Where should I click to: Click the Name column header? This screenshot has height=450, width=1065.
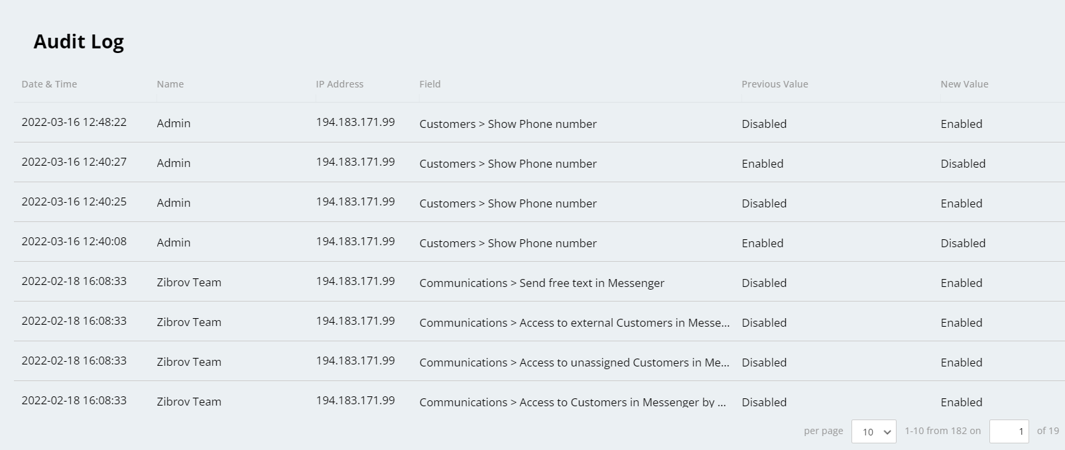point(170,84)
